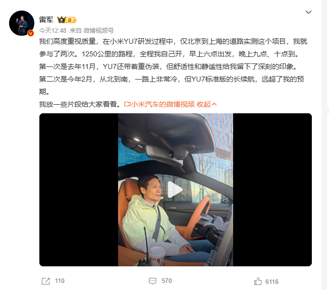329x290 pixels.
Task: Click the video's black left margin
Action: (x=79, y=190)
